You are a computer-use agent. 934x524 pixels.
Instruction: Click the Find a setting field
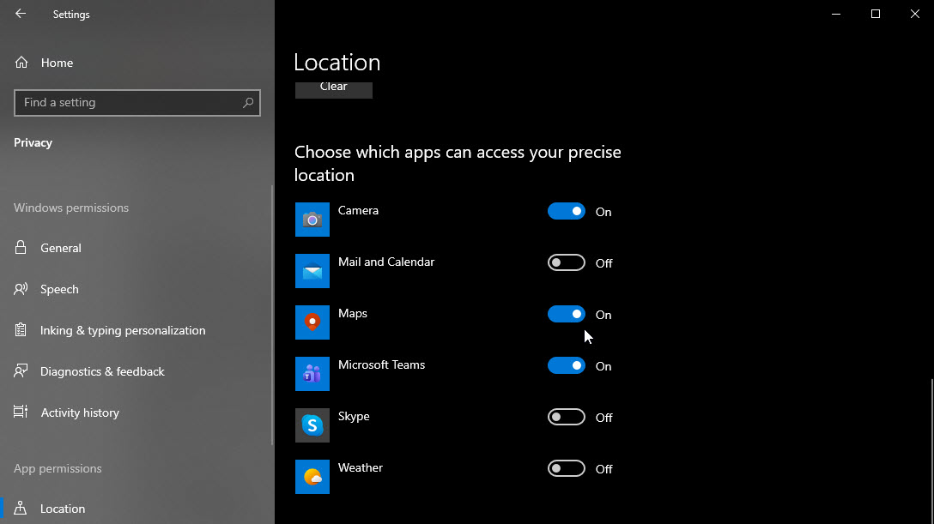tap(129, 102)
